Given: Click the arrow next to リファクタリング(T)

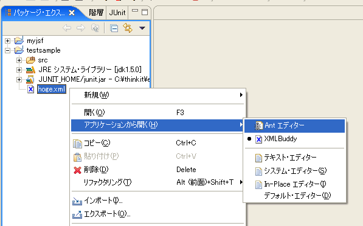Looking at the screenshot, I should click(x=241, y=182).
